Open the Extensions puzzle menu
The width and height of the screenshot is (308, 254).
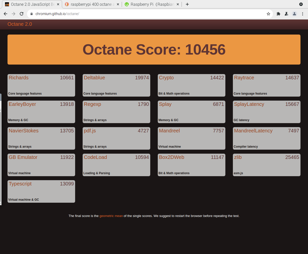[x=278, y=14]
